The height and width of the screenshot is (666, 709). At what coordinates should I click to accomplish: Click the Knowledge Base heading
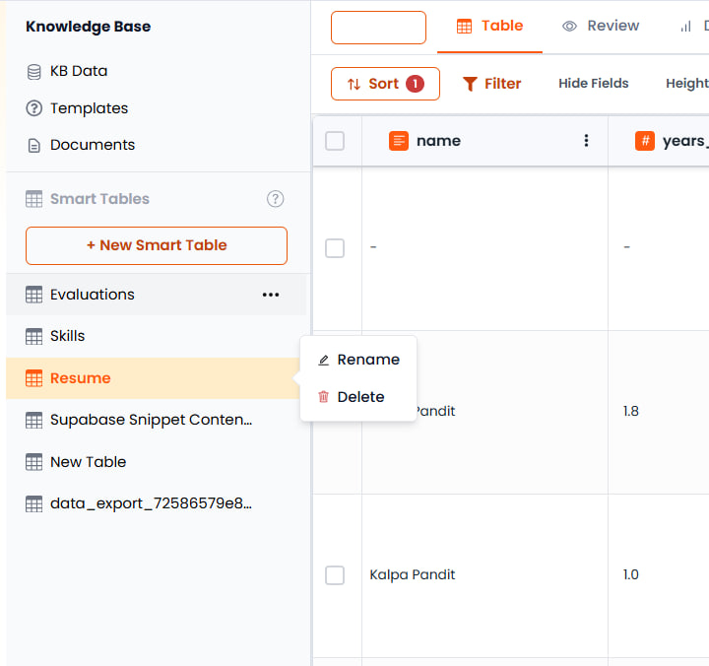click(89, 27)
